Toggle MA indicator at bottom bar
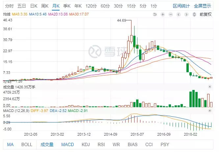The width and height of the screenshot is (219, 152). click(10, 144)
